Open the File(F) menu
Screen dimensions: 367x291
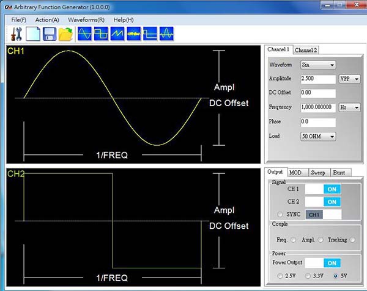pyautogui.click(x=19, y=20)
